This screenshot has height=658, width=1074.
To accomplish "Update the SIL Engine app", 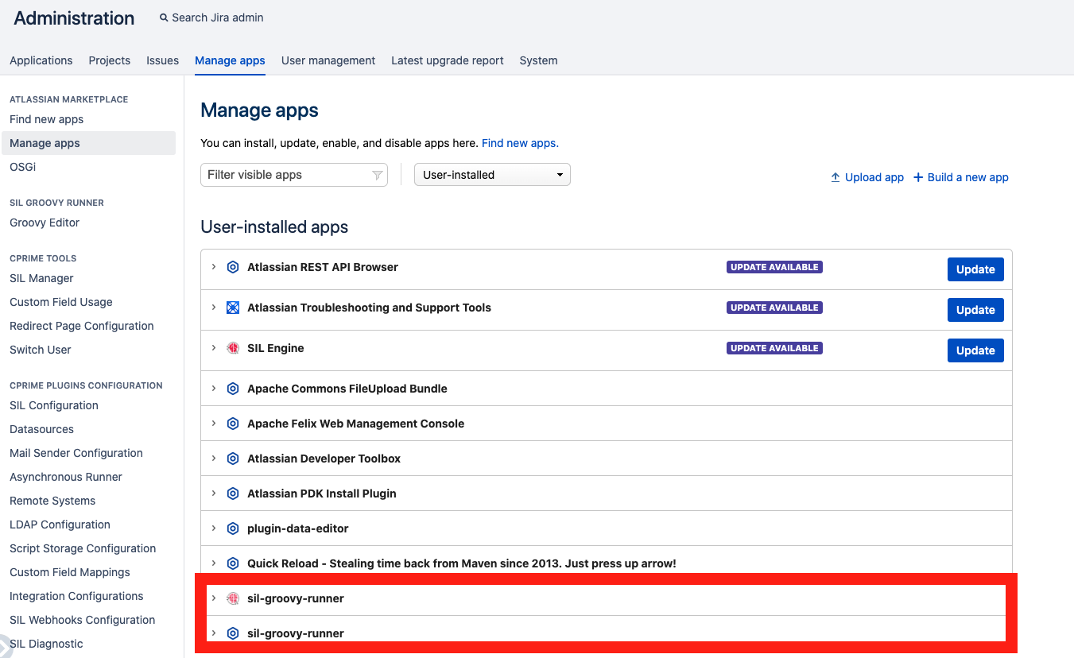I will pyautogui.click(x=975, y=350).
